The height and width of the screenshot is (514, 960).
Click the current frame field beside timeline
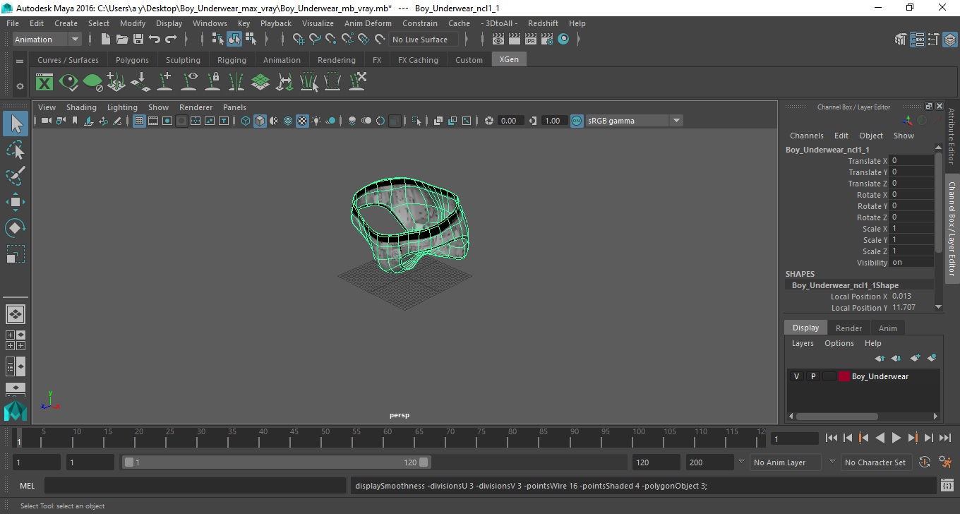[794, 438]
